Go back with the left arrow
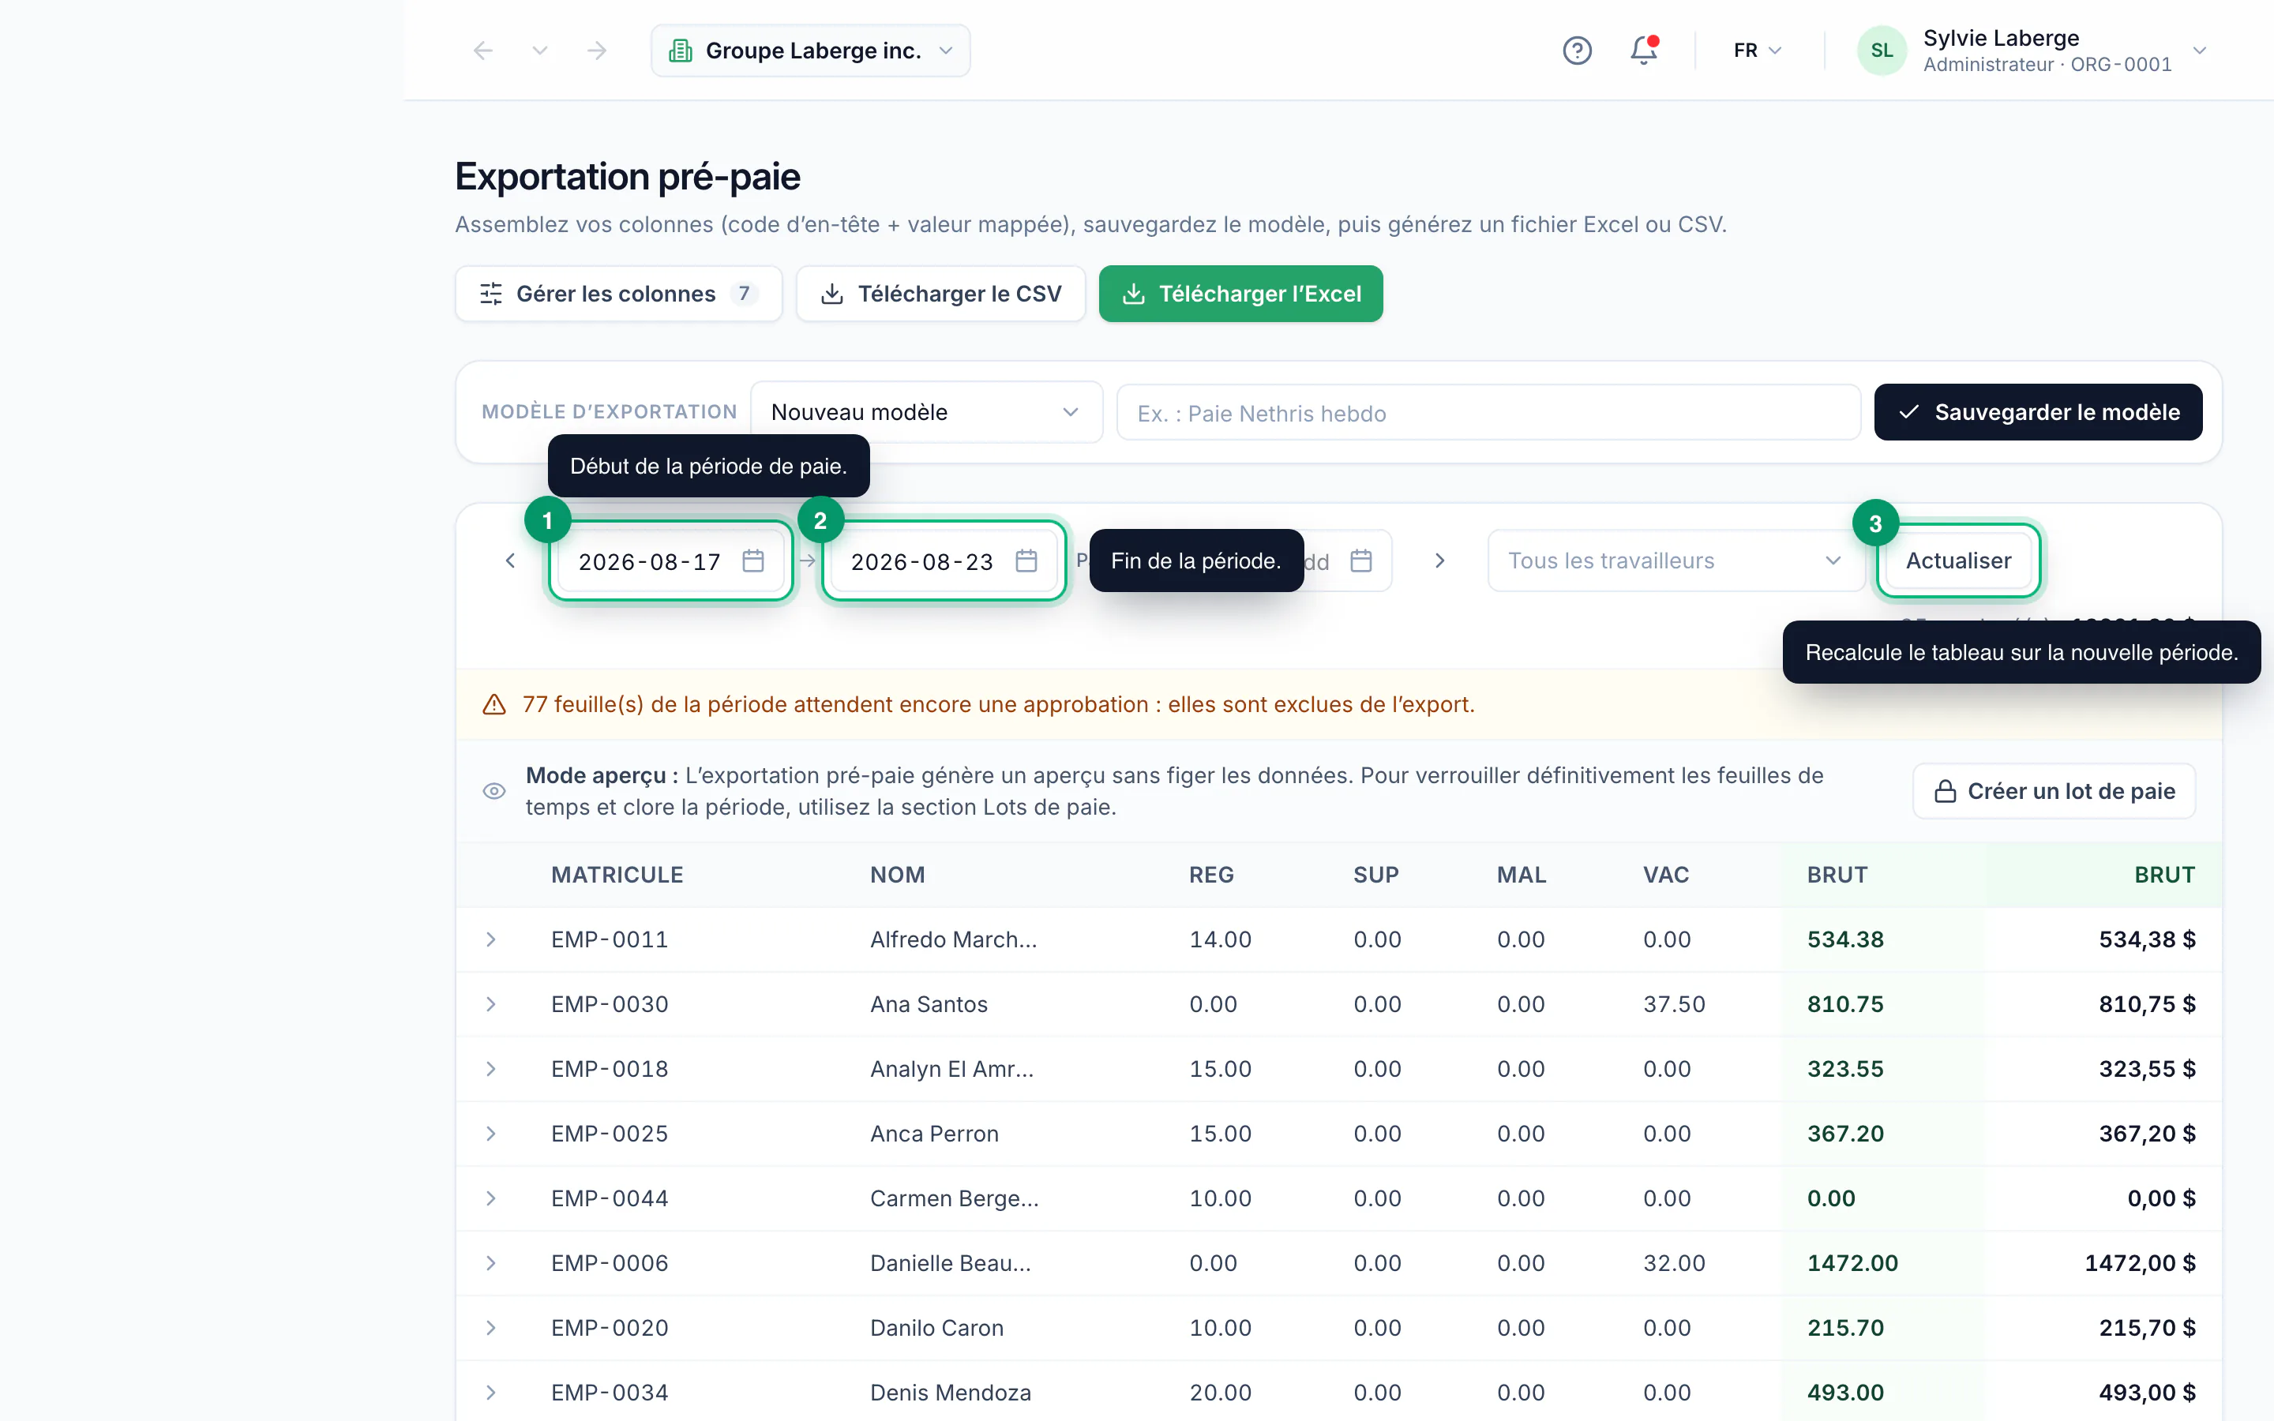The image size is (2274, 1421). pyautogui.click(x=483, y=51)
